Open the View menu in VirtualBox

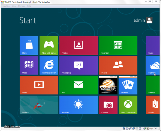14,6
